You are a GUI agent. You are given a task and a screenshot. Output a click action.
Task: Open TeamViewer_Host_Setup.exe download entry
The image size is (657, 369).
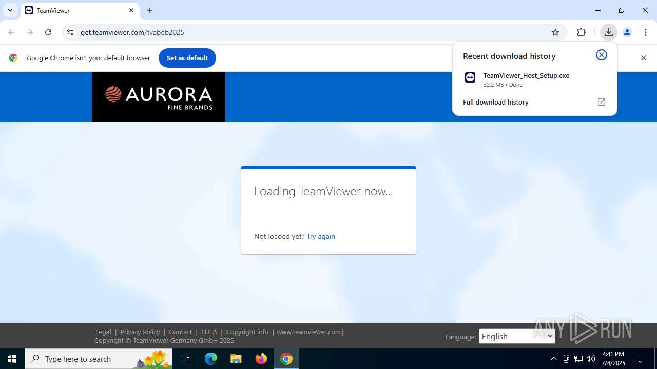(x=535, y=79)
